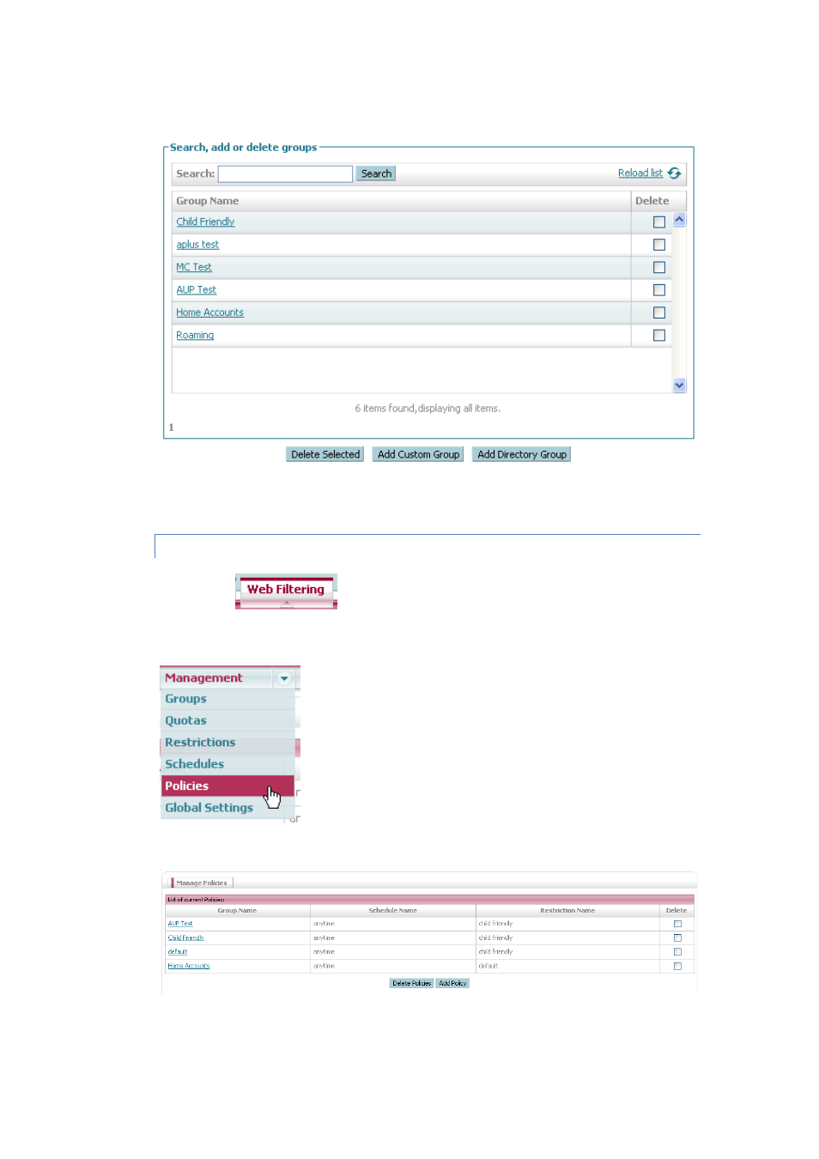Click the group list scroll down arrow

pos(679,385)
